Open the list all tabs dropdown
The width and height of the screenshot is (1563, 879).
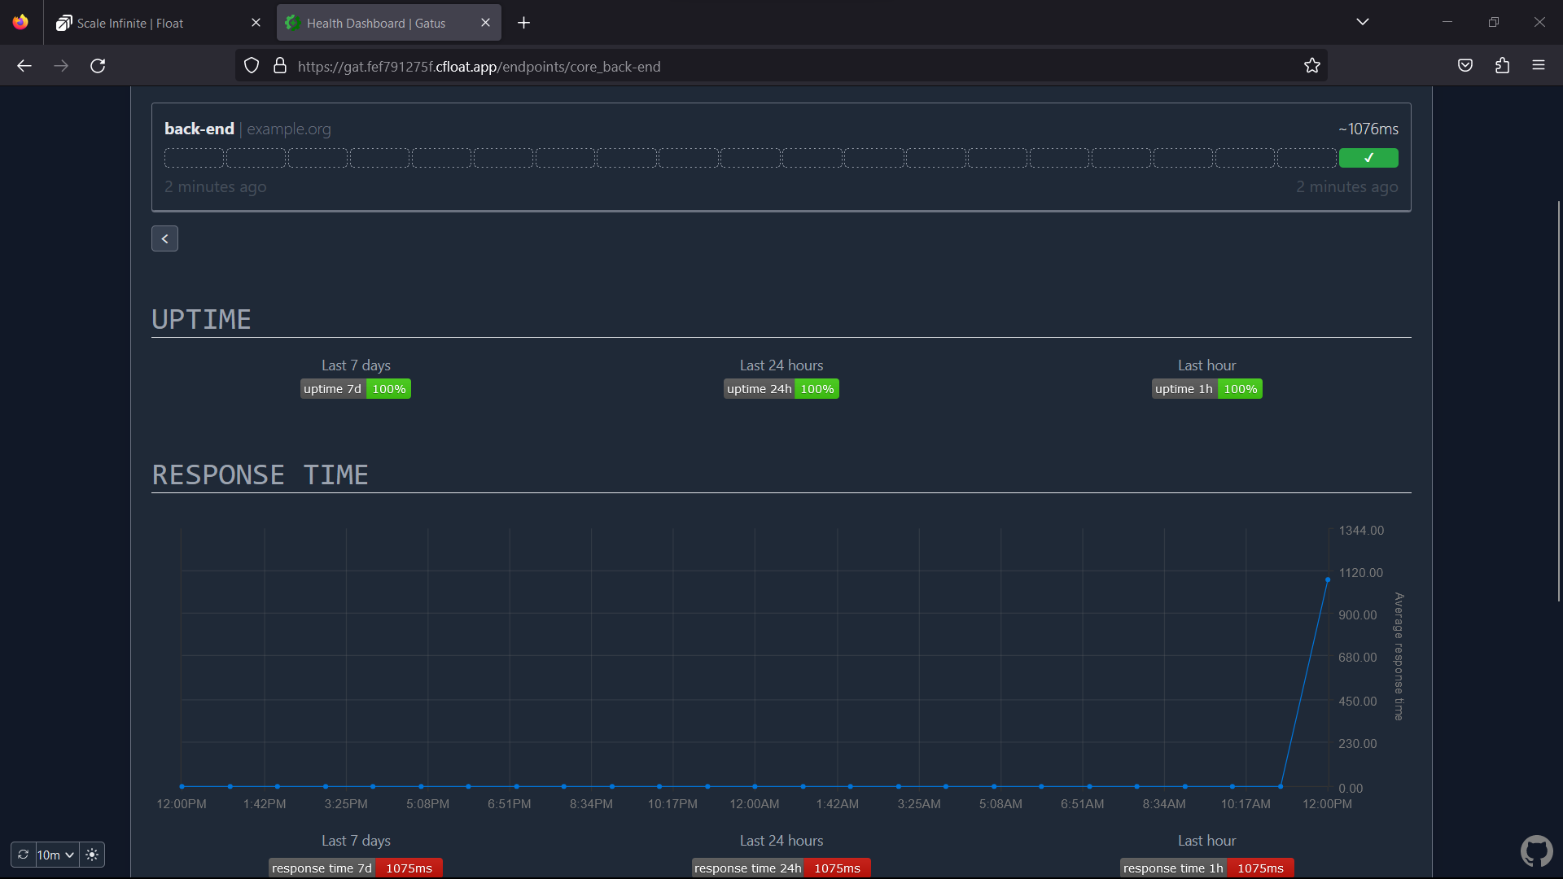click(1363, 22)
